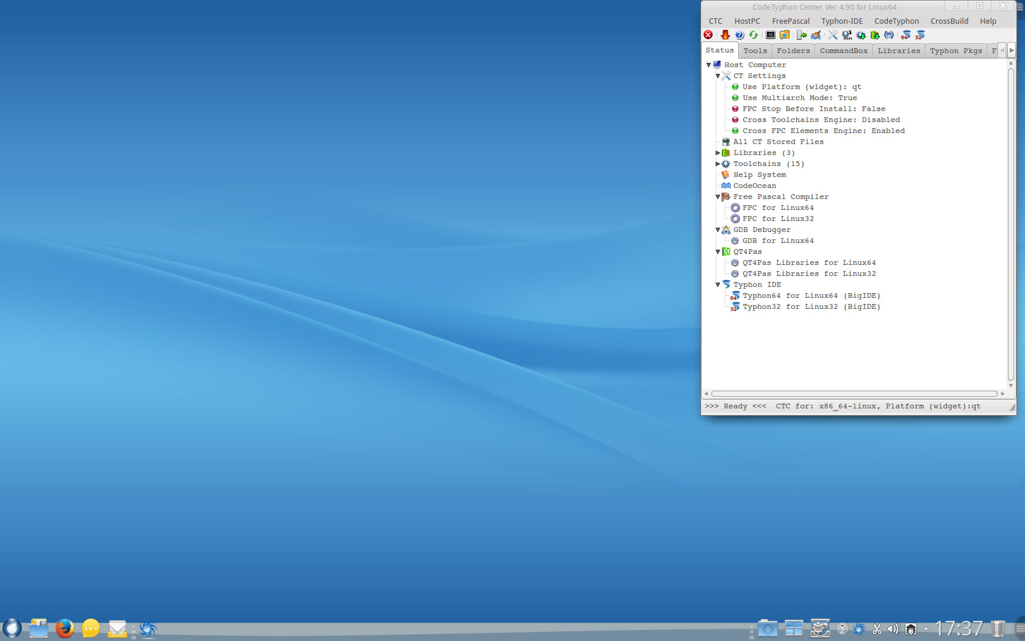Image resolution: width=1025 pixels, height=641 pixels.
Task: Click the green refresh arrows icon
Action: [x=753, y=35]
